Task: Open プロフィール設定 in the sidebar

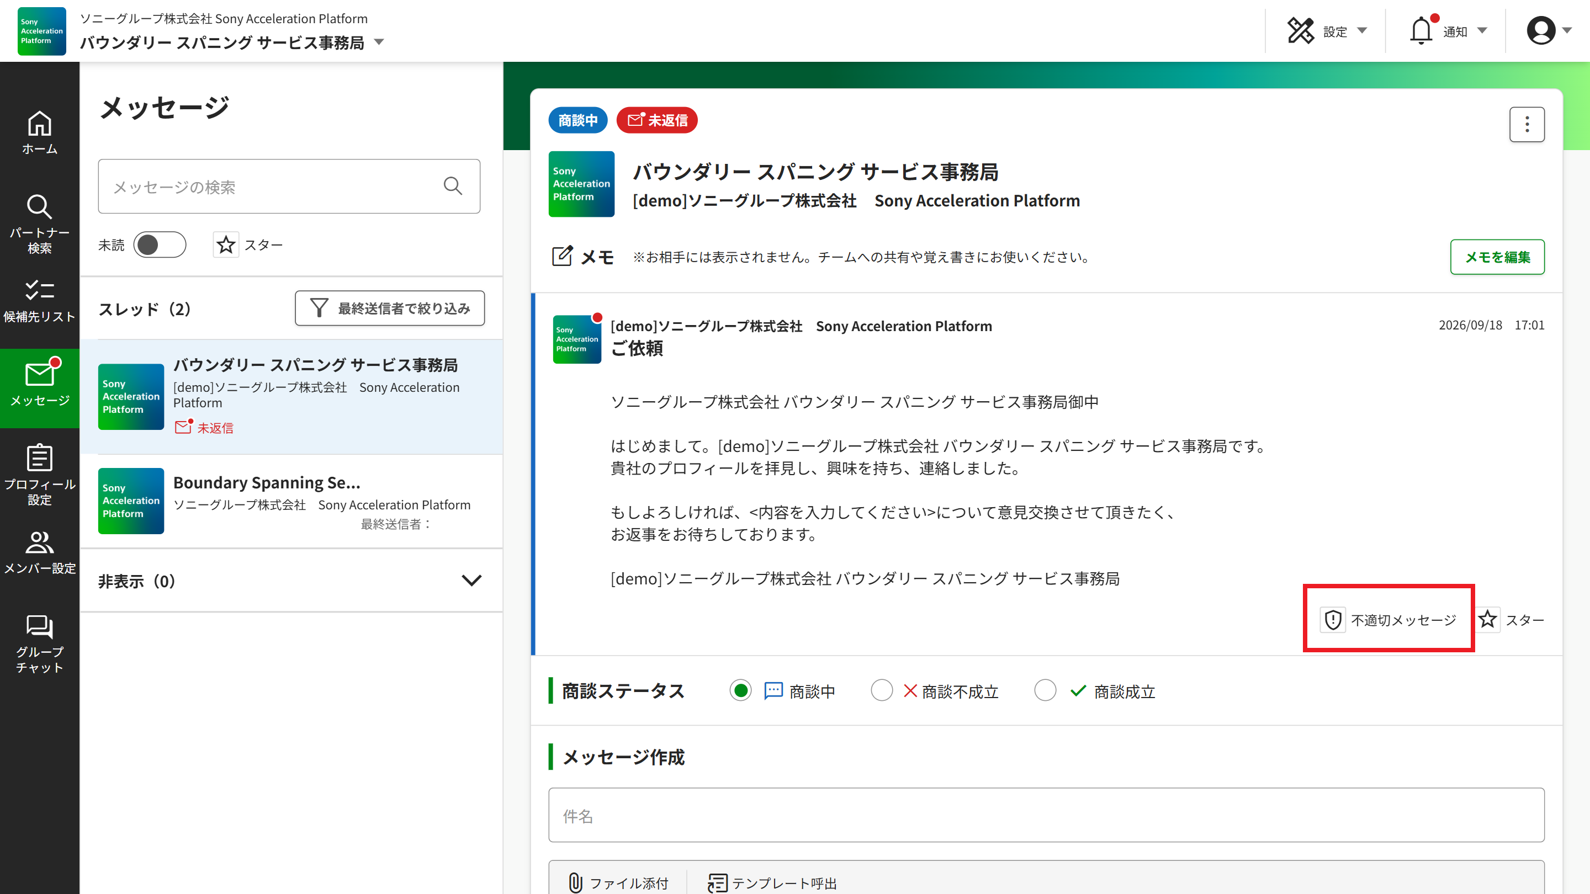Action: click(40, 474)
